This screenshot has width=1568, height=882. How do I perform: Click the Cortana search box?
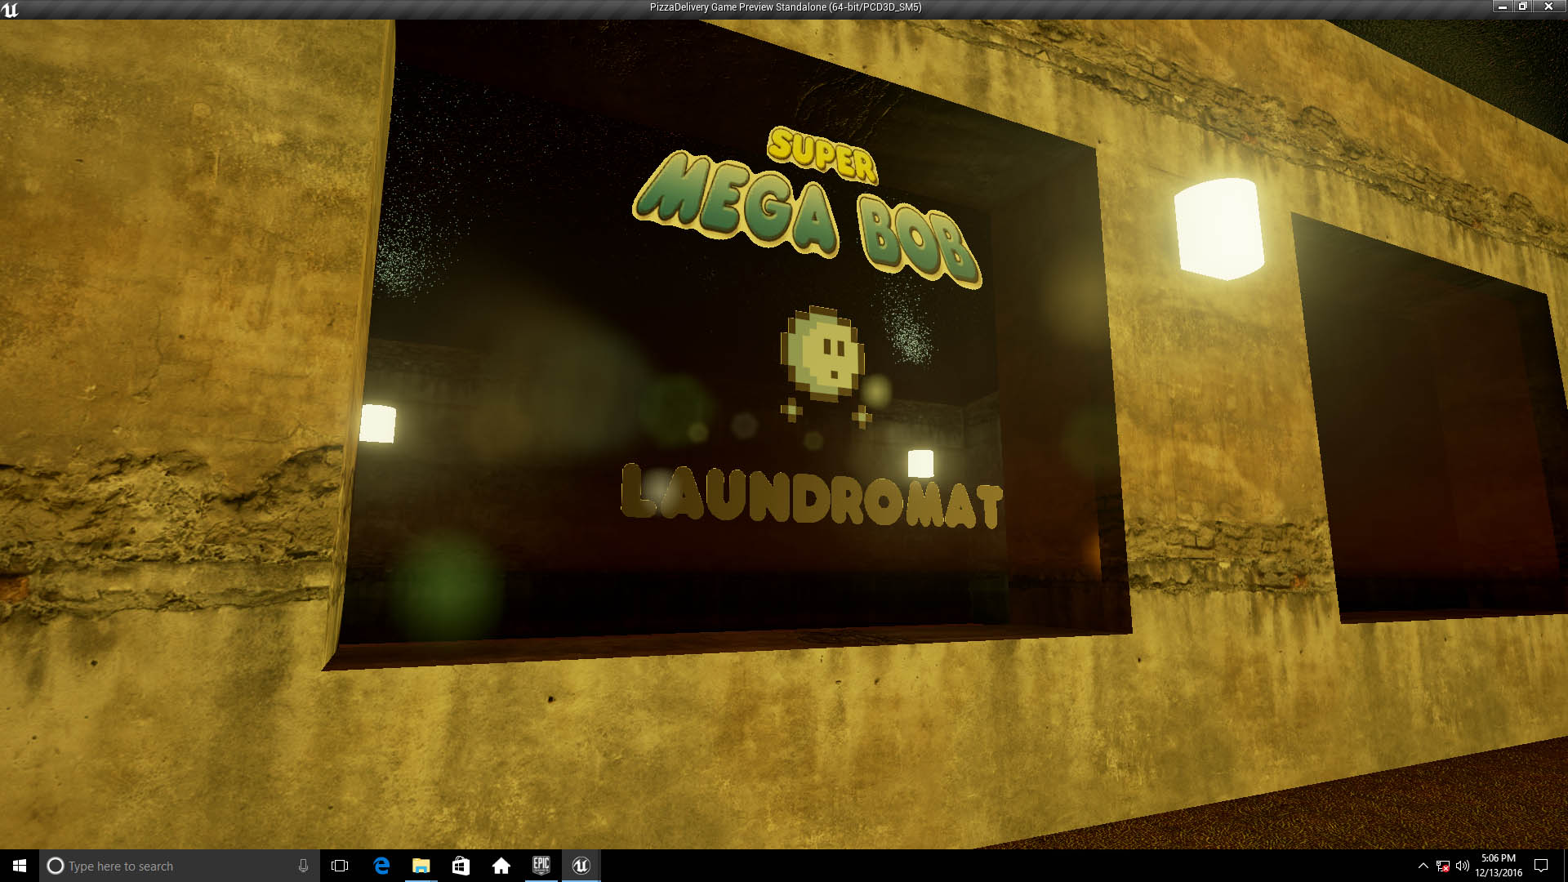(x=180, y=866)
